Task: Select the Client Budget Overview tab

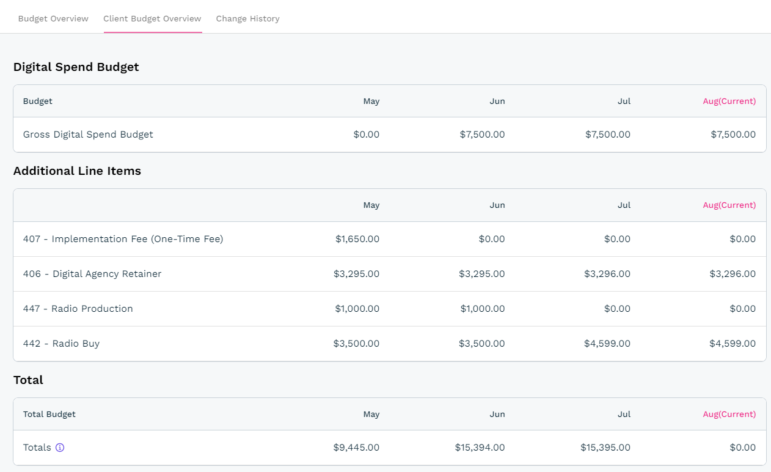Action: click(152, 18)
